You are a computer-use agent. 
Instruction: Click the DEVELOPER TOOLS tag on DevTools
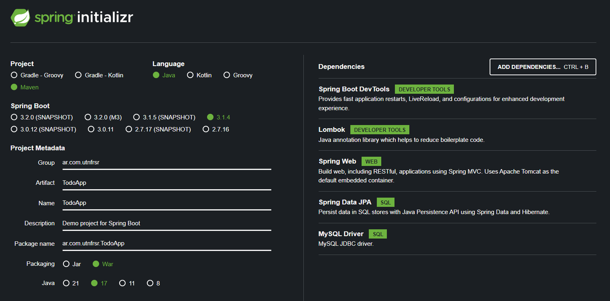point(424,89)
